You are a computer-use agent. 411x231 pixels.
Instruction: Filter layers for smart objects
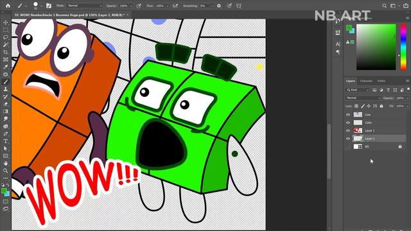(402, 90)
